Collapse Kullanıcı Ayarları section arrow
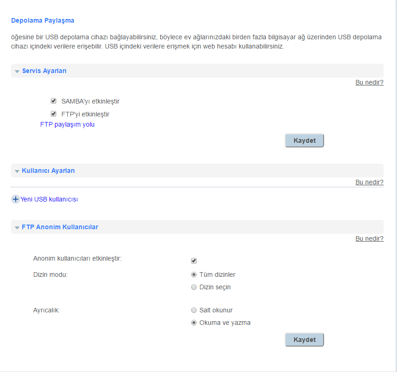 pyautogui.click(x=17, y=171)
